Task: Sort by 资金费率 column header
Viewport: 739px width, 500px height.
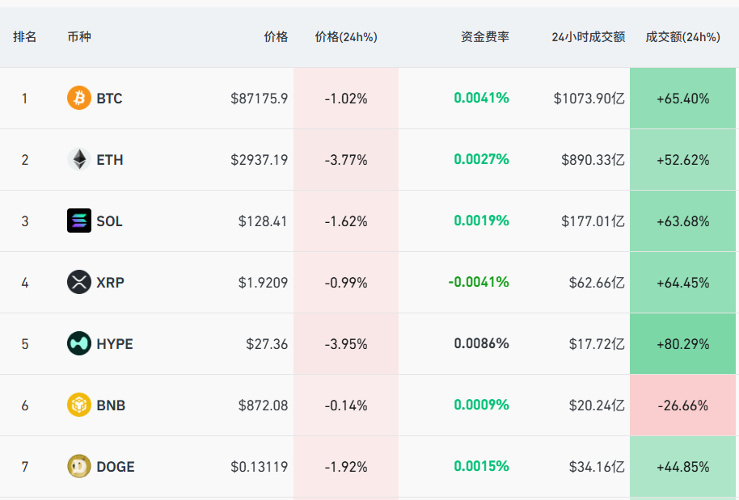Action: point(485,37)
